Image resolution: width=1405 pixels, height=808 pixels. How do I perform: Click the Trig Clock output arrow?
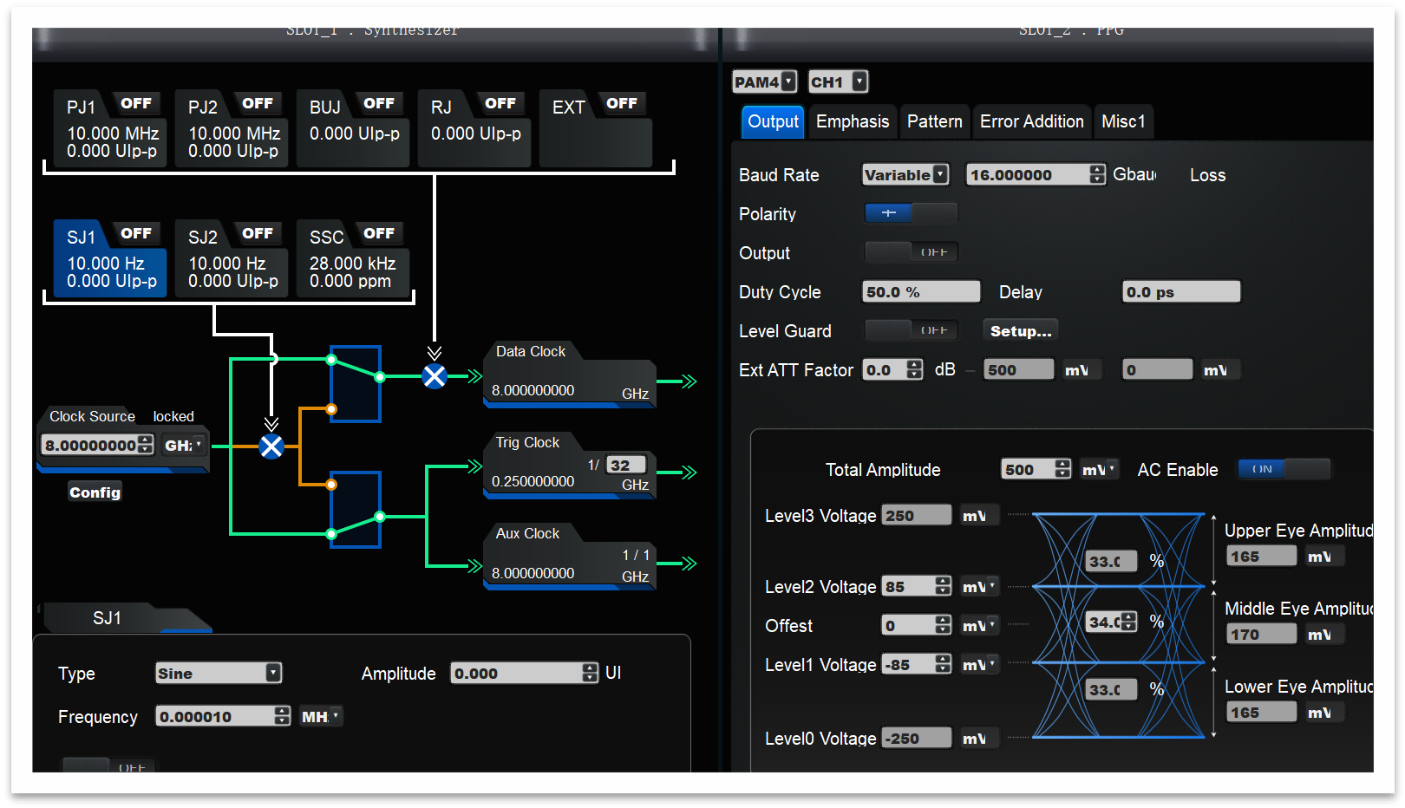coord(689,472)
